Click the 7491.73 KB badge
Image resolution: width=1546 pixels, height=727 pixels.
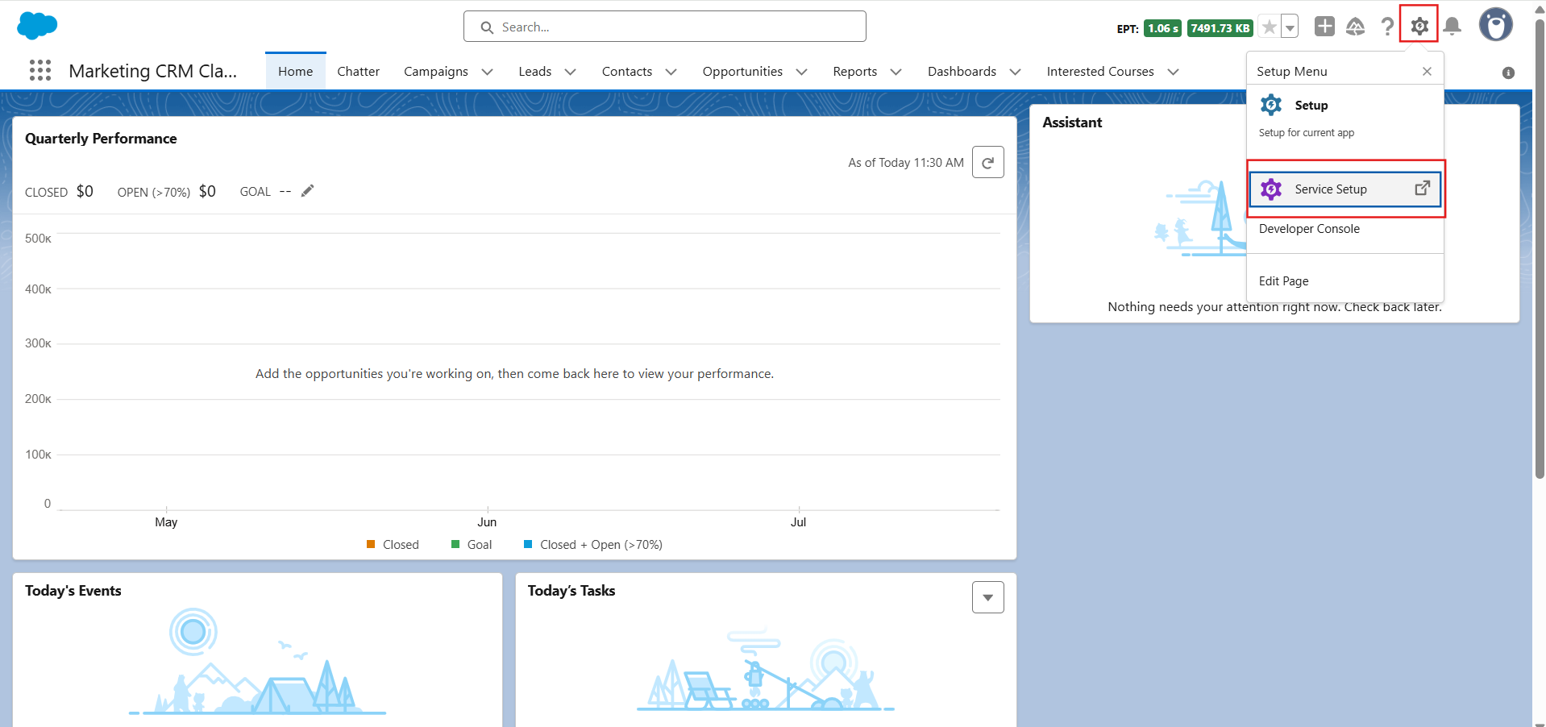coord(1220,28)
